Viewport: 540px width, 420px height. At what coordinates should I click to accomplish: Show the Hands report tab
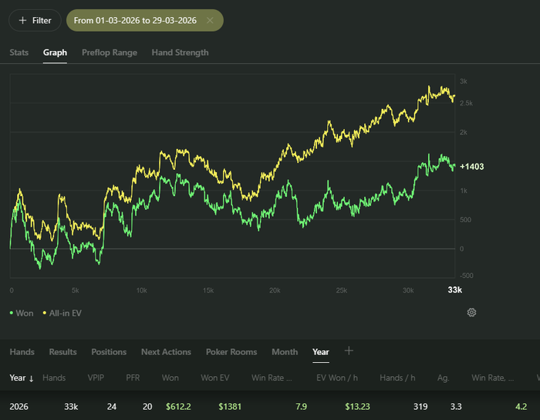22,352
